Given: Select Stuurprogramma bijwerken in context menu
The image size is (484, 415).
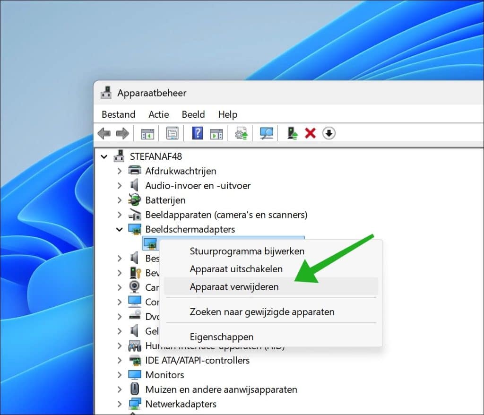Looking at the screenshot, I should [x=247, y=251].
